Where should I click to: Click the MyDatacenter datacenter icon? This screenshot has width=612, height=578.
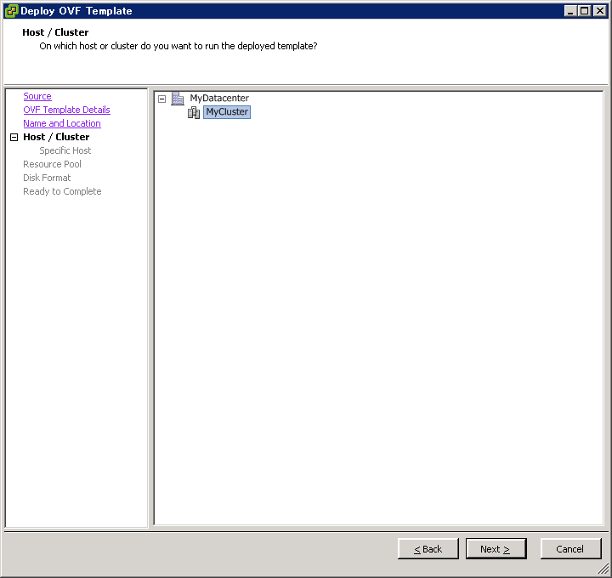point(178,99)
